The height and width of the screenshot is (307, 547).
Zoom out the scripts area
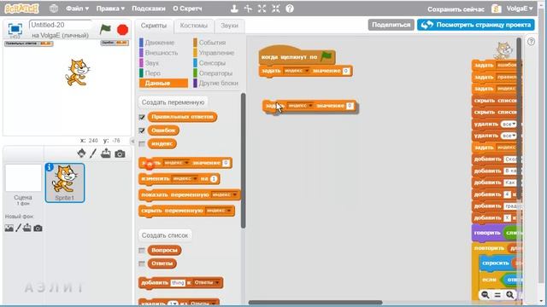[485, 295]
